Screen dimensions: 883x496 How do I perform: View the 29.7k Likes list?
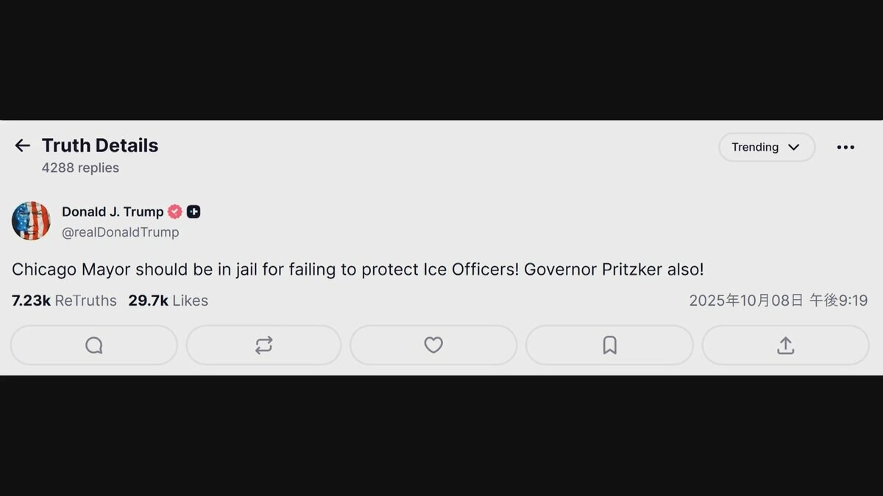[168, 301]
